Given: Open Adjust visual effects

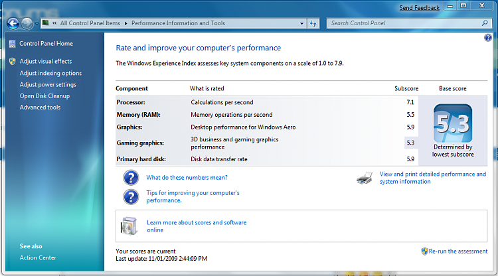Looking at the screenshot, I should click(46, 61).
